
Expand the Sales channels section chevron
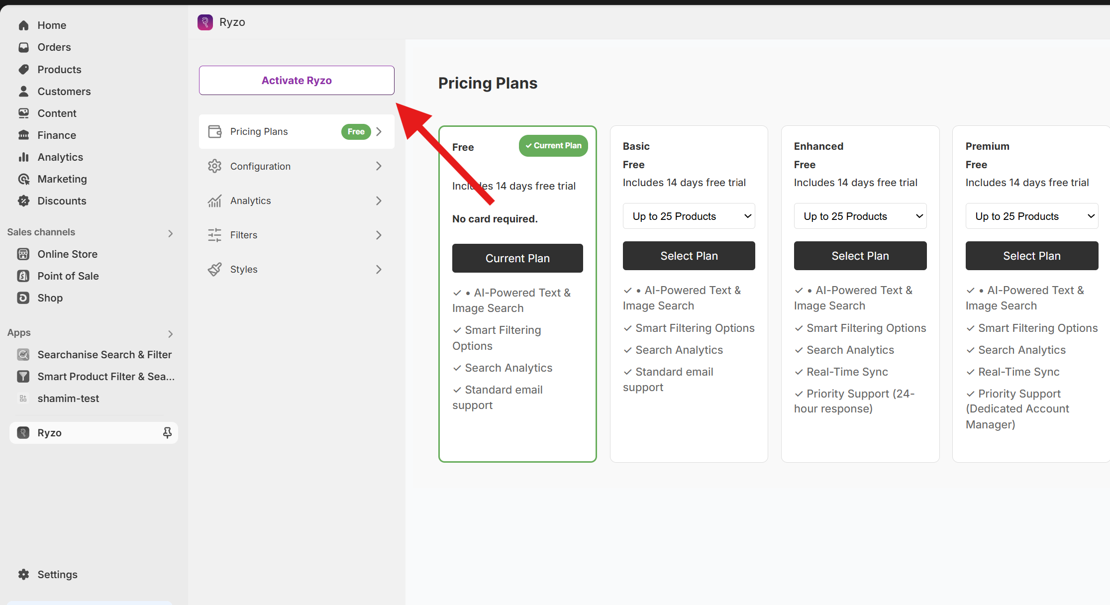pyautogui.click(x=171, y=233)
